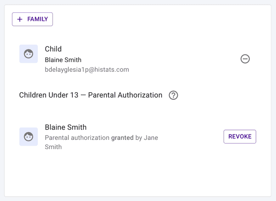Select Blaine Smith name in authorization row
Screen dimensions: 276x201
point(65,127)
